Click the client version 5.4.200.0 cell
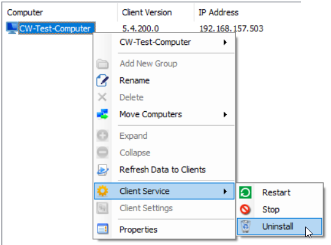Screen dimensions: 331x245 coord(140,28)
